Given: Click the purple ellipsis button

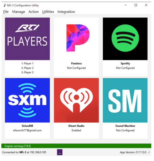Looking at the screenshot, I should [60, 152].
